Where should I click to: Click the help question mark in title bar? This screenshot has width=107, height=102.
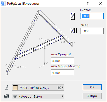click(x=88, y=4)
